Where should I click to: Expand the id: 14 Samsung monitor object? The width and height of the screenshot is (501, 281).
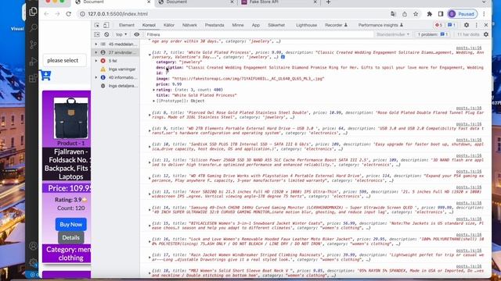coord(150,210)
